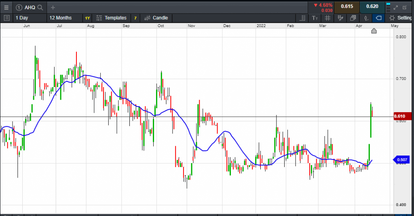
Task: Click the 0.615 sell price button
Action: click(x=346, y=6)
